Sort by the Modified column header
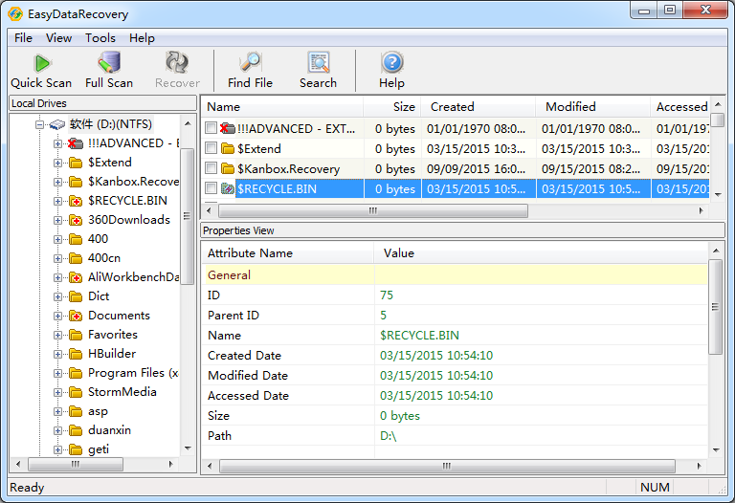 (593, 107)
